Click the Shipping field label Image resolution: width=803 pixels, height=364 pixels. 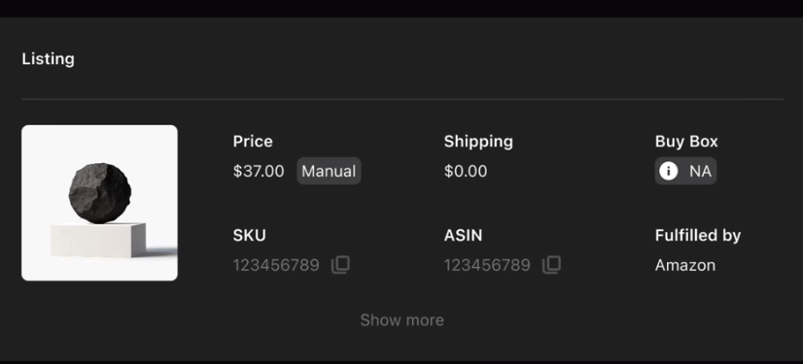click(x=478, y=142)
